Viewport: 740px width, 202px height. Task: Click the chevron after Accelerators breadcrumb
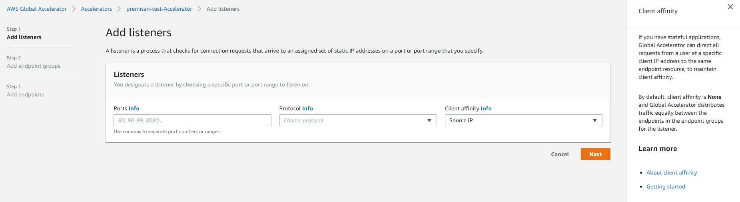click(x=119, y=9)
